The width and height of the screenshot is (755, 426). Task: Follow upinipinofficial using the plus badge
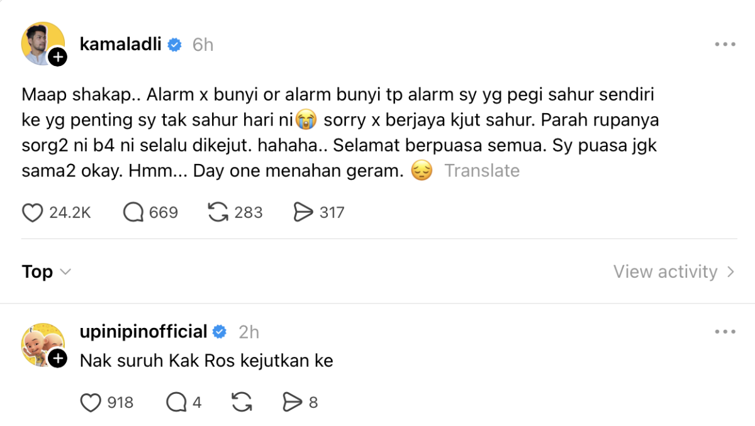(x=58, y=359)
